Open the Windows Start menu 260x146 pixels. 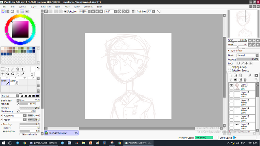pyautogui.click(x=3, y=143)
